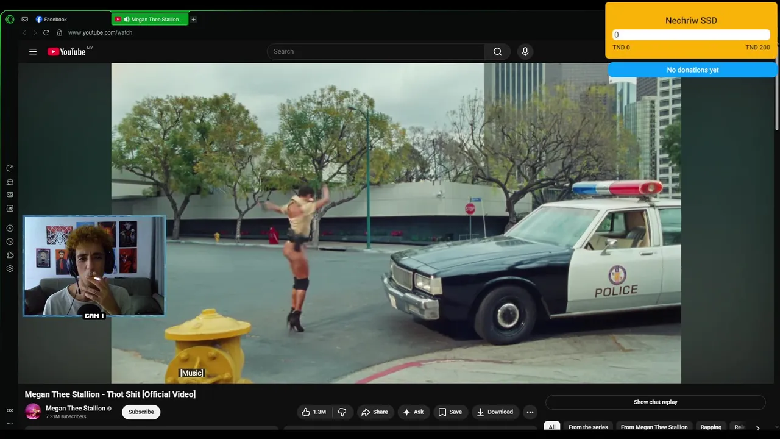Go forward with the browser forward arrow

click(35, 32)
